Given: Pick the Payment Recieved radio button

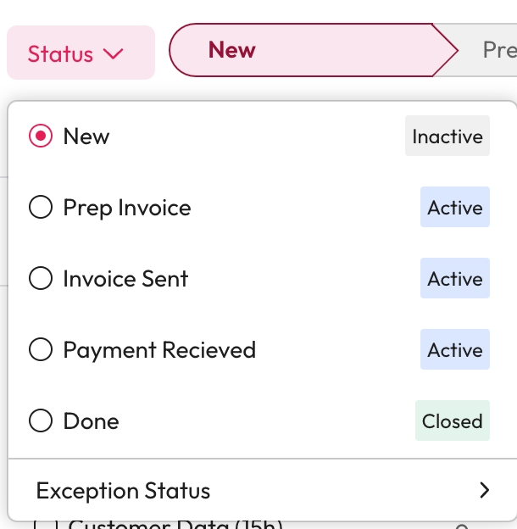Looking at the screenshot, I should (x=41, y=350).
